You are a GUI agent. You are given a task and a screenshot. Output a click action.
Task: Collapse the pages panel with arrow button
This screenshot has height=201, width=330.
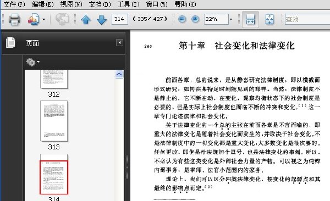point(119,43)
